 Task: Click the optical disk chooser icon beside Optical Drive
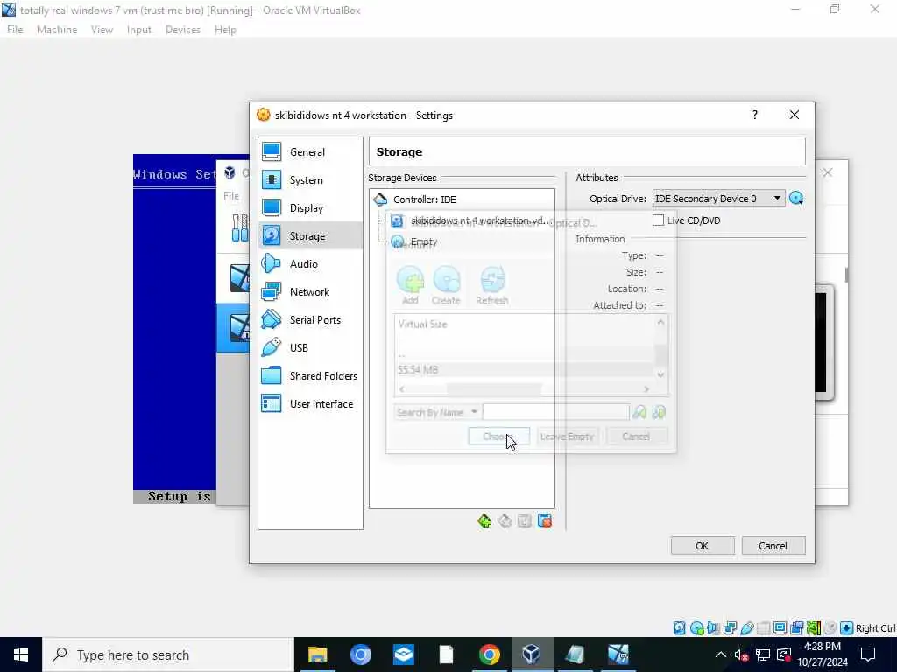[x=796, y=199]
